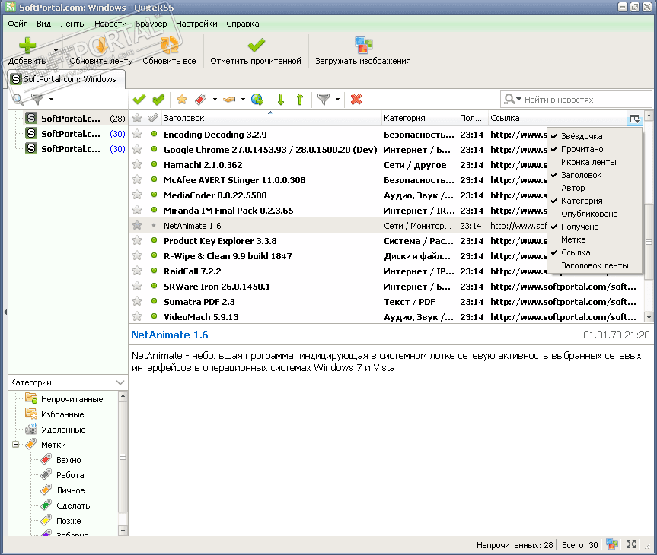Open the NetAnimate 1.6 article title link

coord(170,335)
